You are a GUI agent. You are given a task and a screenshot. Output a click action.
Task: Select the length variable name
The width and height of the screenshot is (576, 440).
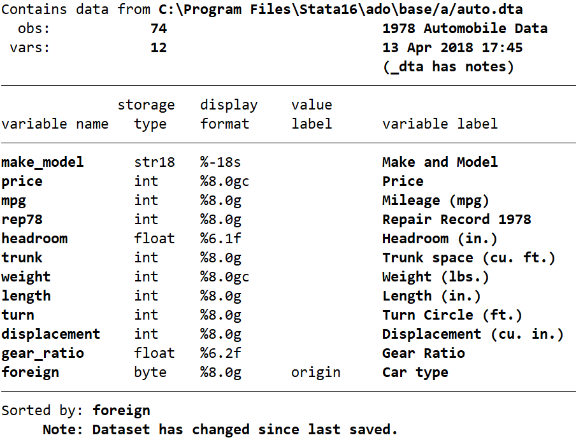pyautogui.click(x=25, y=296)
